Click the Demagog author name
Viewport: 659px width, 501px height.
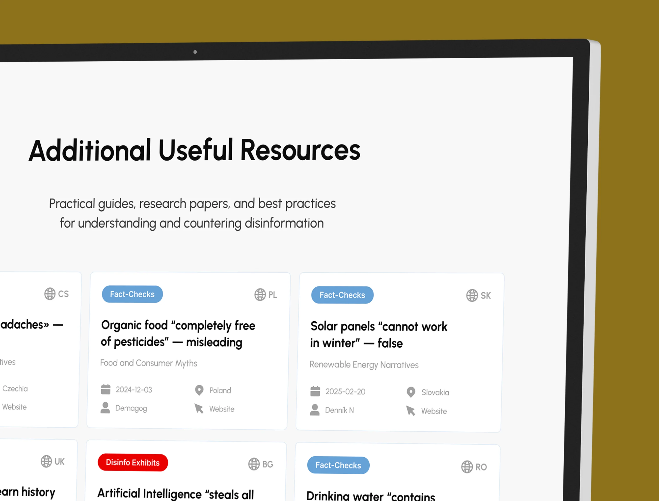[x=131, y=408]
